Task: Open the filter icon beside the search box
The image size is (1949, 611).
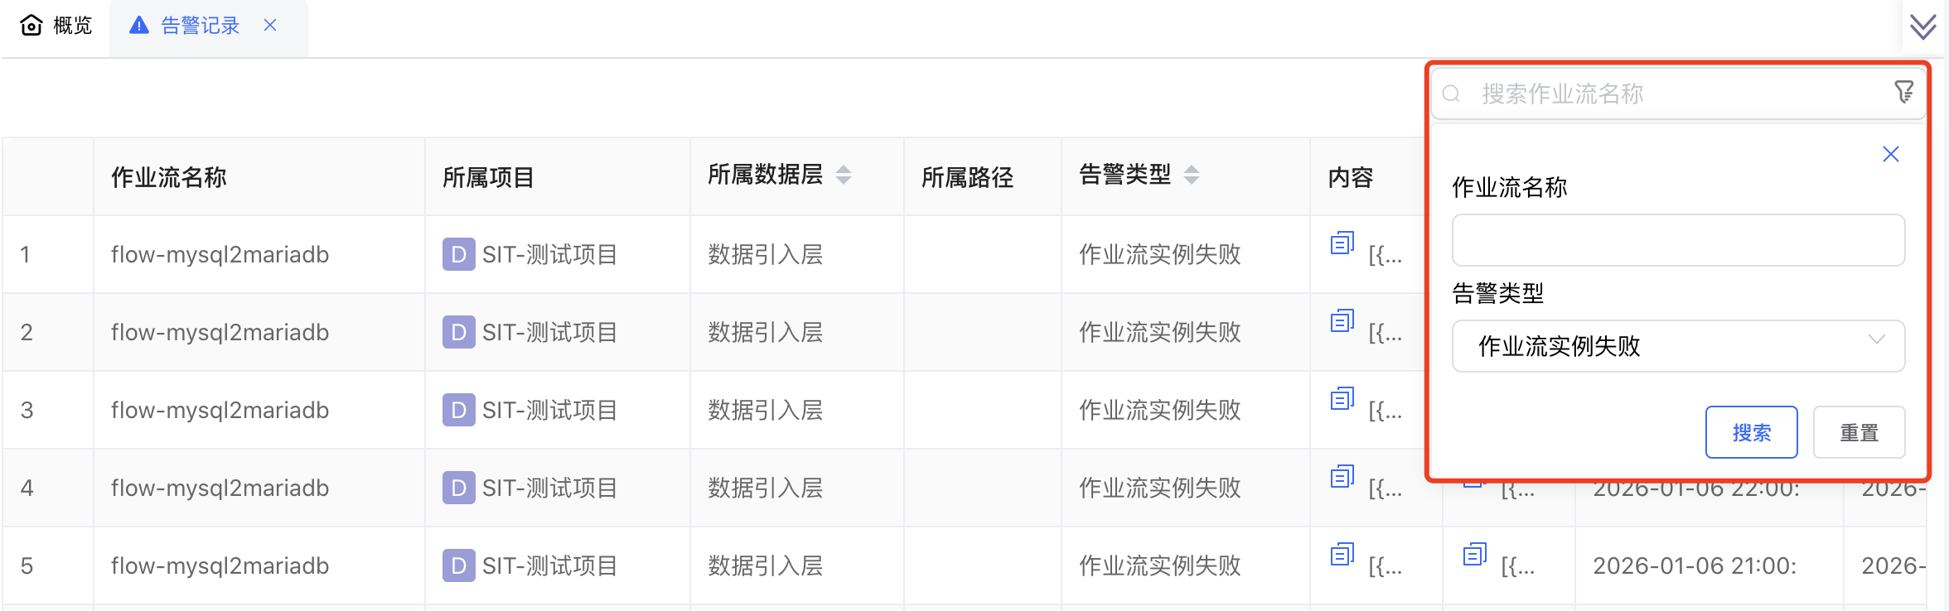Action: pyautogui.click(x=1903, y=91)
